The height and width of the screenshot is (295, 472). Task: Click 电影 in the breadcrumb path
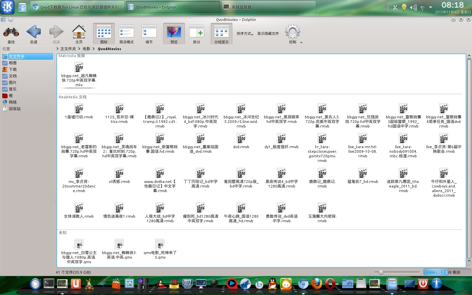point(87,49)
